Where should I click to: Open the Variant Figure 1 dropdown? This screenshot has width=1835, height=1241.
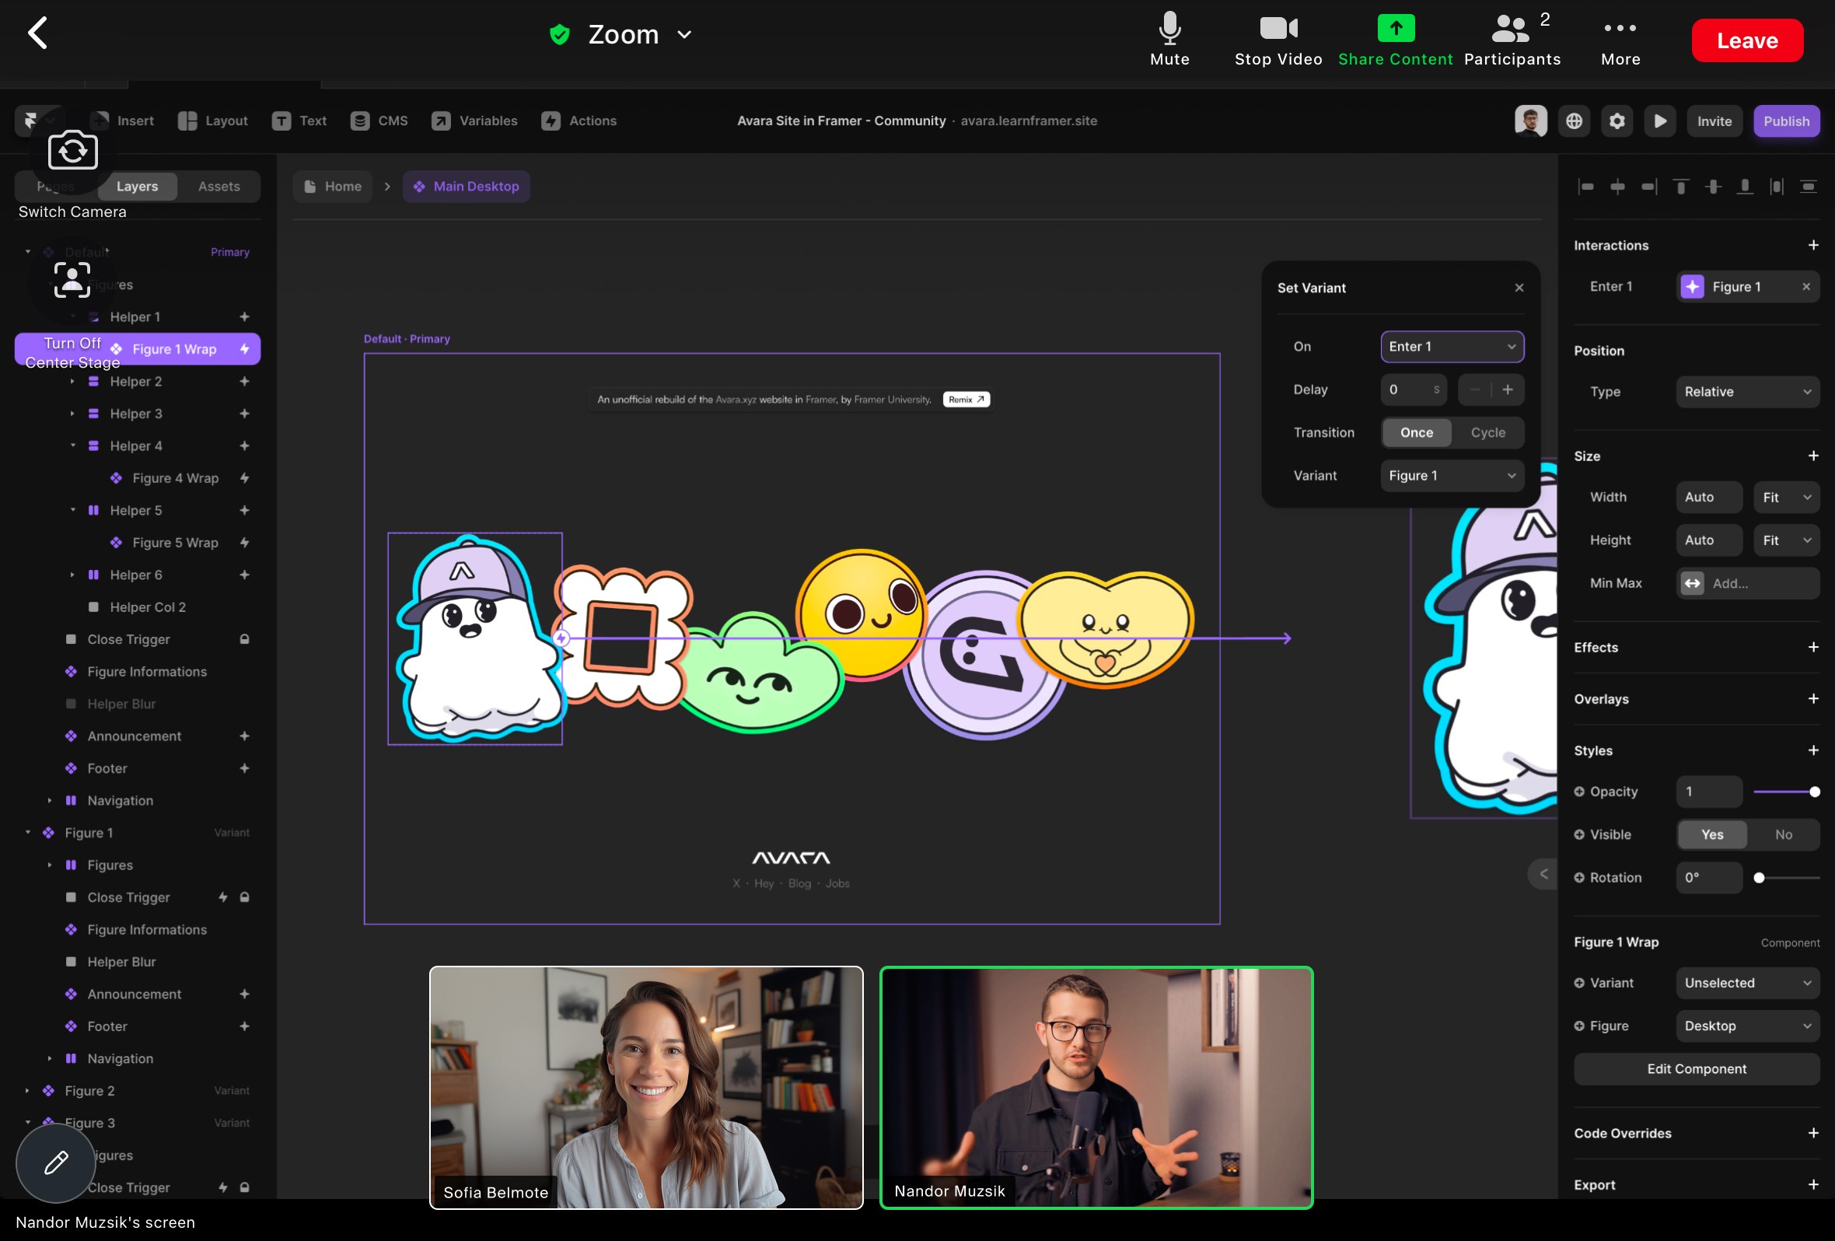(x=1451, y=475)
